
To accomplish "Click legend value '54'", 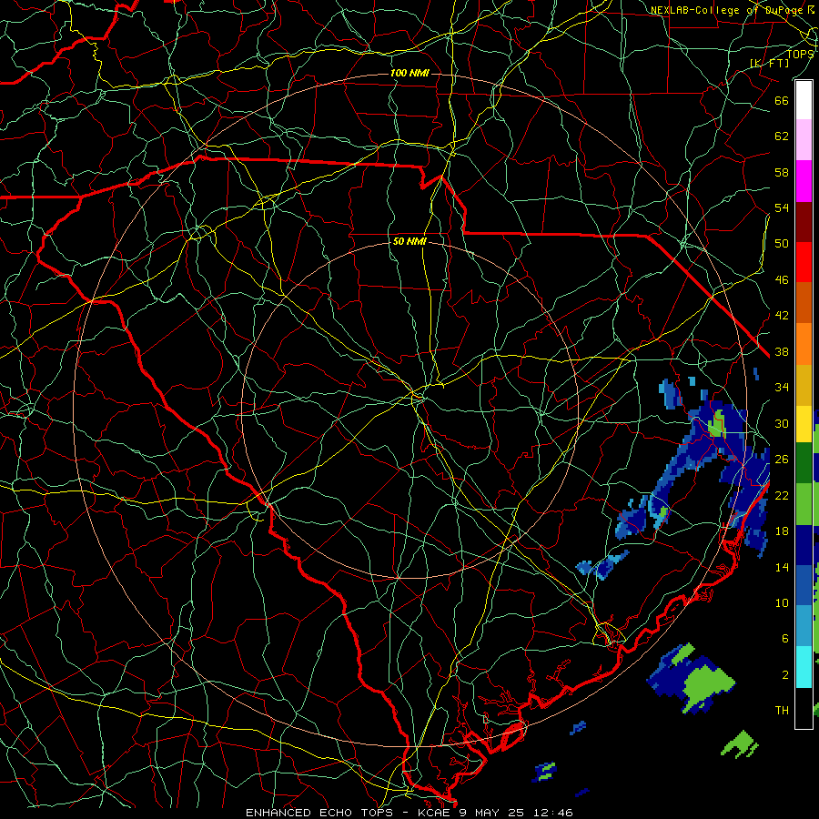I will (782, 207).
